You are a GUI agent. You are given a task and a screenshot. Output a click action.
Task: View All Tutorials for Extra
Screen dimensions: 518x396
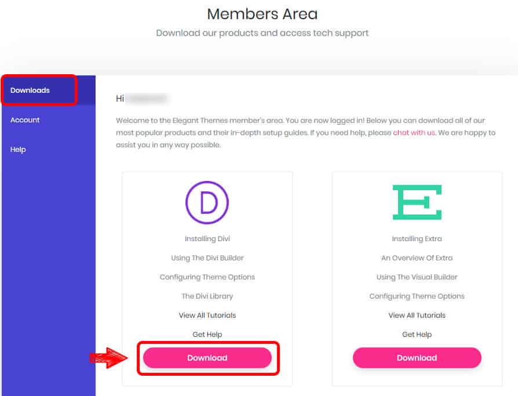417,315
